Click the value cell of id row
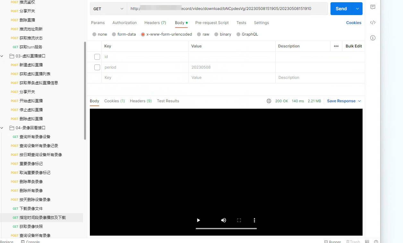Screen dimensions: 403x243 (232, 57)
